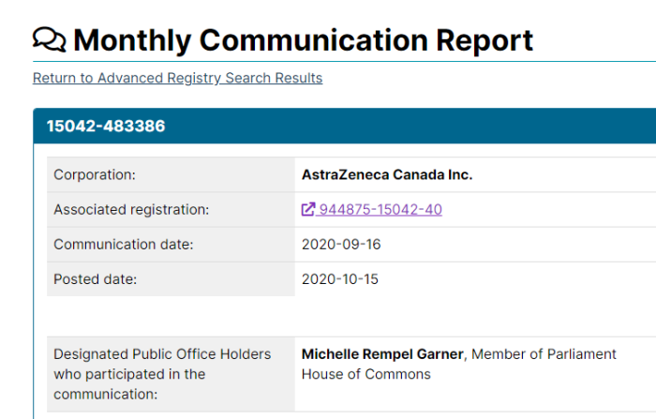Select AstraZeneca Canada Inc. corporation name

(x=387, y=174)
